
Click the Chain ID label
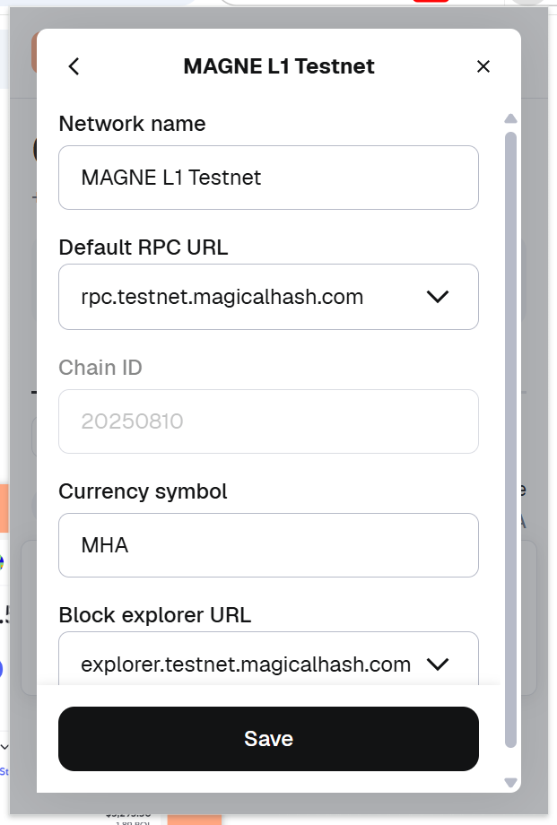point(100,368)
